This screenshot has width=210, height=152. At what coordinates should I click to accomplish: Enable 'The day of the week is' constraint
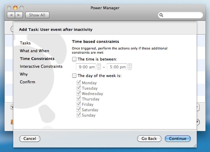(74, 76)
